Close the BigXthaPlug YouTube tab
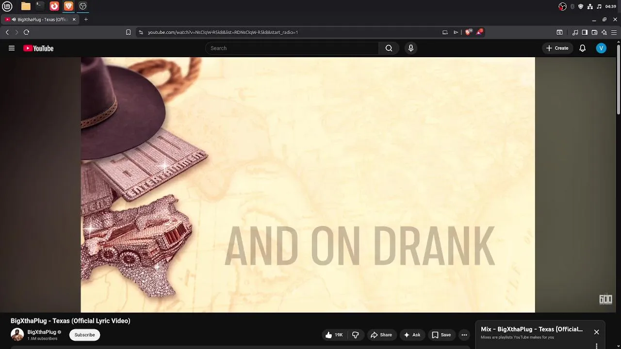Viewport: 621px width, 349px height. click(74, 19)
